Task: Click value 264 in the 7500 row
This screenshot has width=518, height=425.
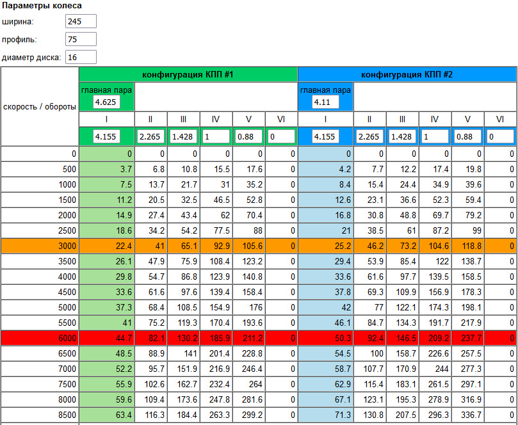Action: 256,385
